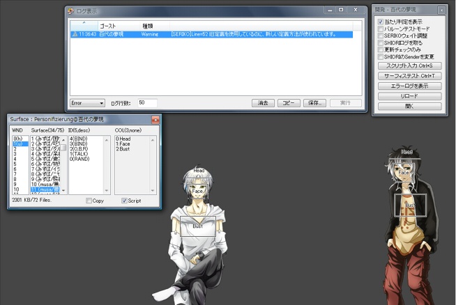Enable SHIORIログを取る checkbox

[381, 42]
